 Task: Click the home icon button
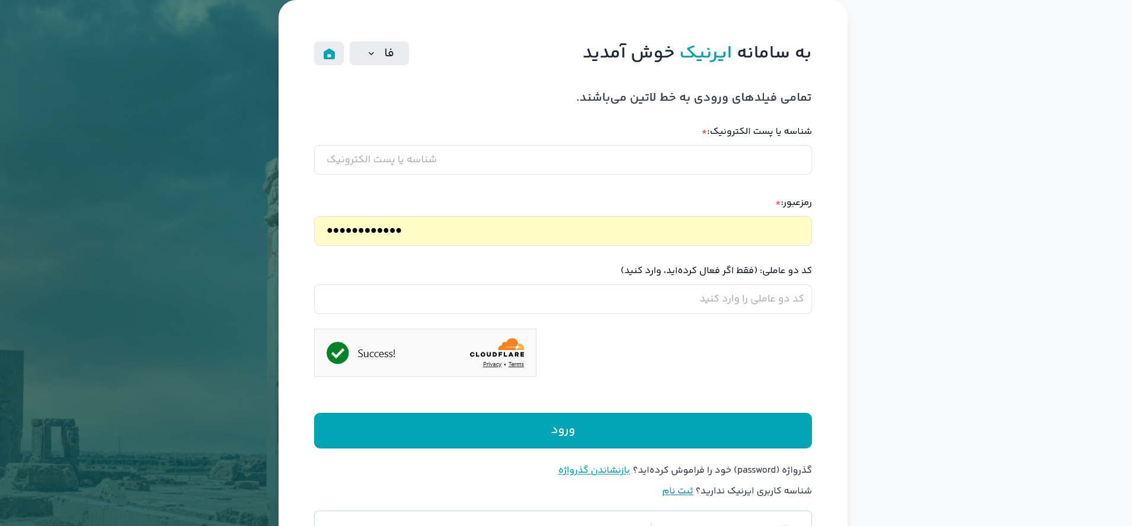329,53
